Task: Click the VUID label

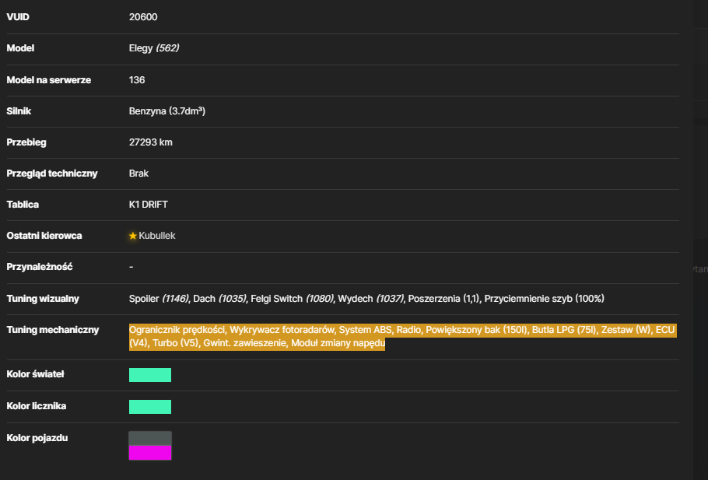Action: [x=18, y=17]
